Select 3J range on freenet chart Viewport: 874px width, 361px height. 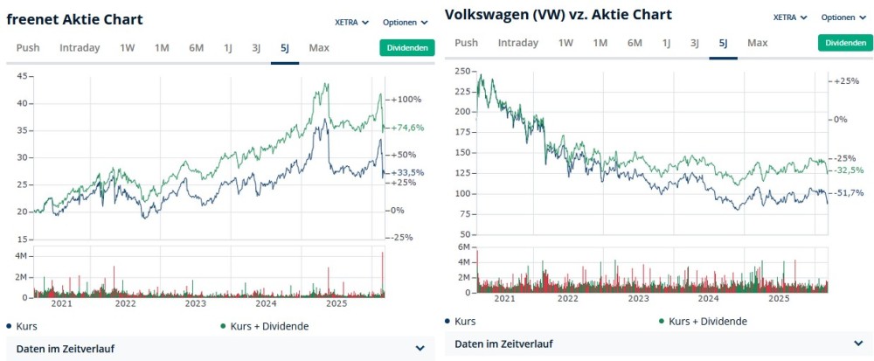point(256,48)
